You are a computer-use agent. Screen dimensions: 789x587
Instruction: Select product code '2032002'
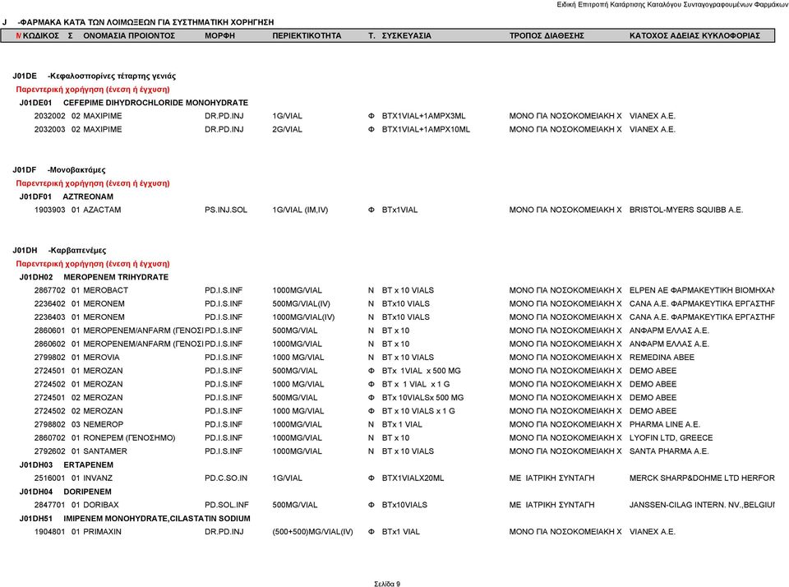[50, 116]
